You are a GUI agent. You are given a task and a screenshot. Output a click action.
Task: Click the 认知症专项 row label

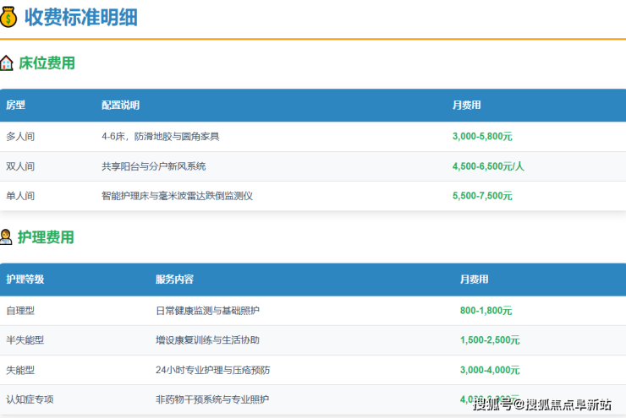(x=30, y=399)
